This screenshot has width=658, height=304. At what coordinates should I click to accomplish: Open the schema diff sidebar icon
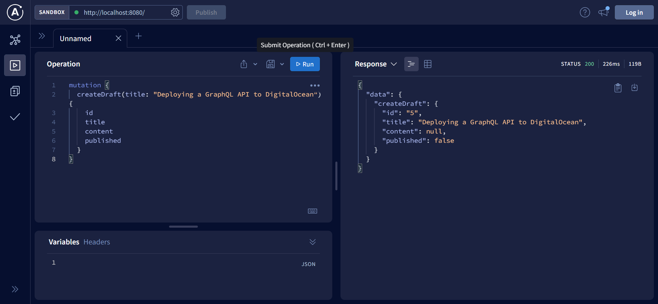15,91
